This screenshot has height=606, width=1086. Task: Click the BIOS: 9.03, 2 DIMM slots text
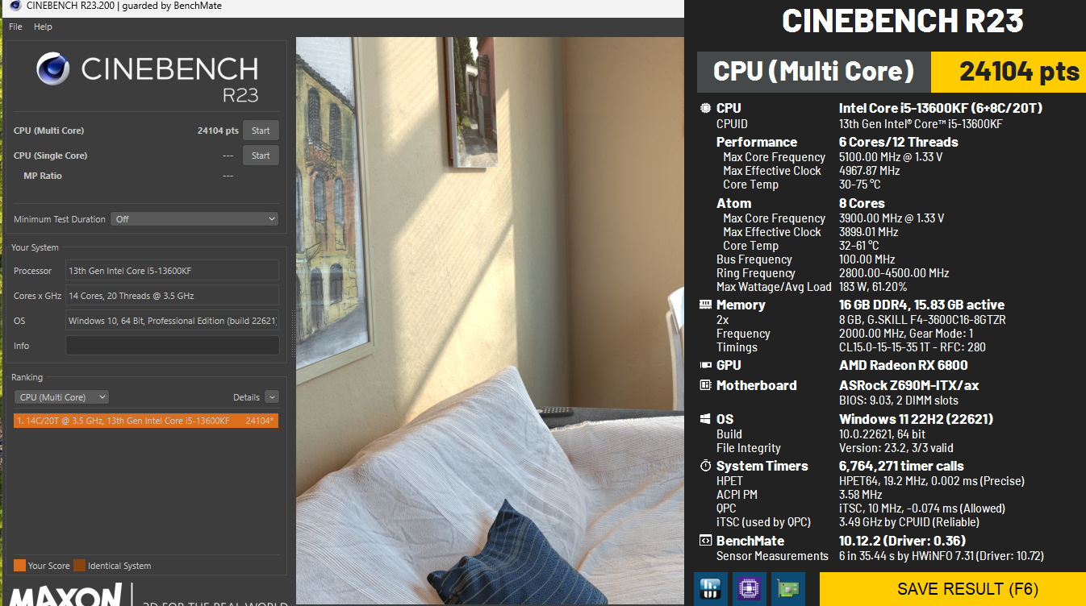point(899,401)
